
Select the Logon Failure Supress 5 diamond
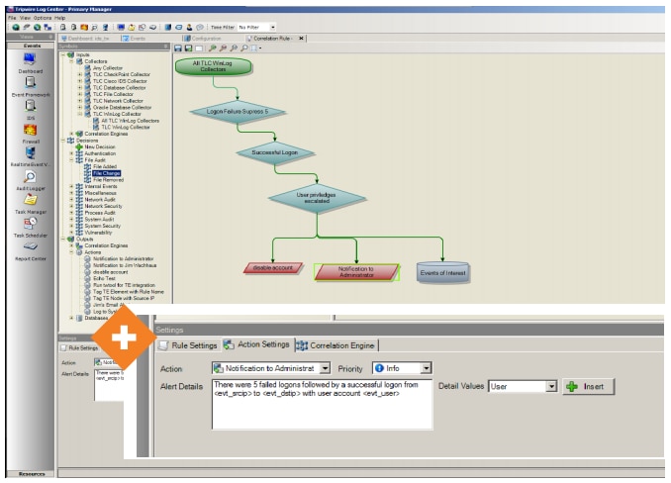point(238,112)
